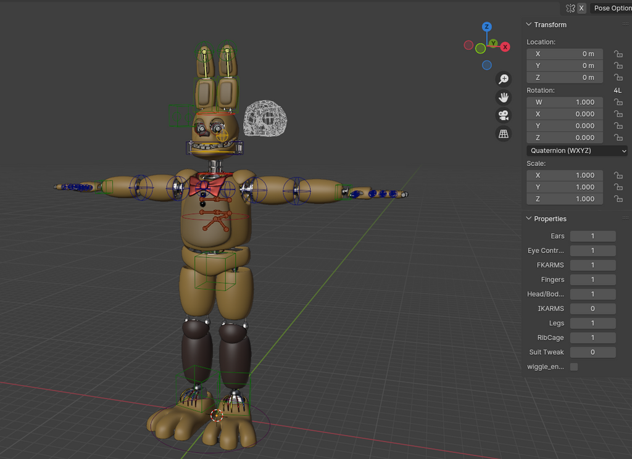
Task: Switch perspective/orthographic with the grid icon
Action: [x=504, y=134]
